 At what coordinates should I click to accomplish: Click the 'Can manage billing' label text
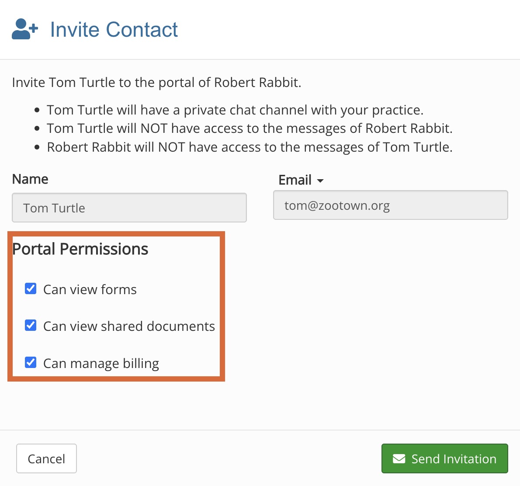101,363
